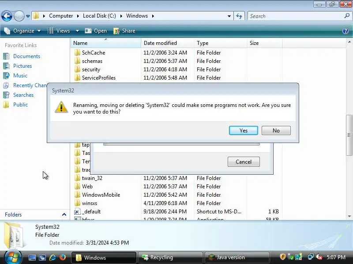Viewport: 353px width, 264px height.
Task: Expand the arrow after Local Disk breadcrumb
Action: tap(121, 16)
